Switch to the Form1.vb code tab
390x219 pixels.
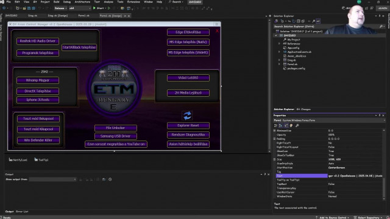84,16
